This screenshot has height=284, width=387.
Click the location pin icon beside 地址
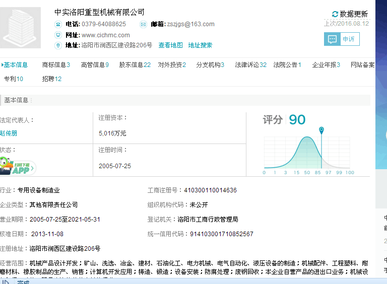[x=58, y=45]
